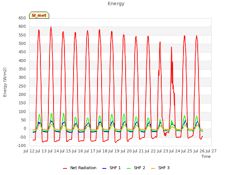Click the Jul 13 x-axis tick label
Image resolution: width=233 pixels, height=175 pixels.
click(41, 151)
